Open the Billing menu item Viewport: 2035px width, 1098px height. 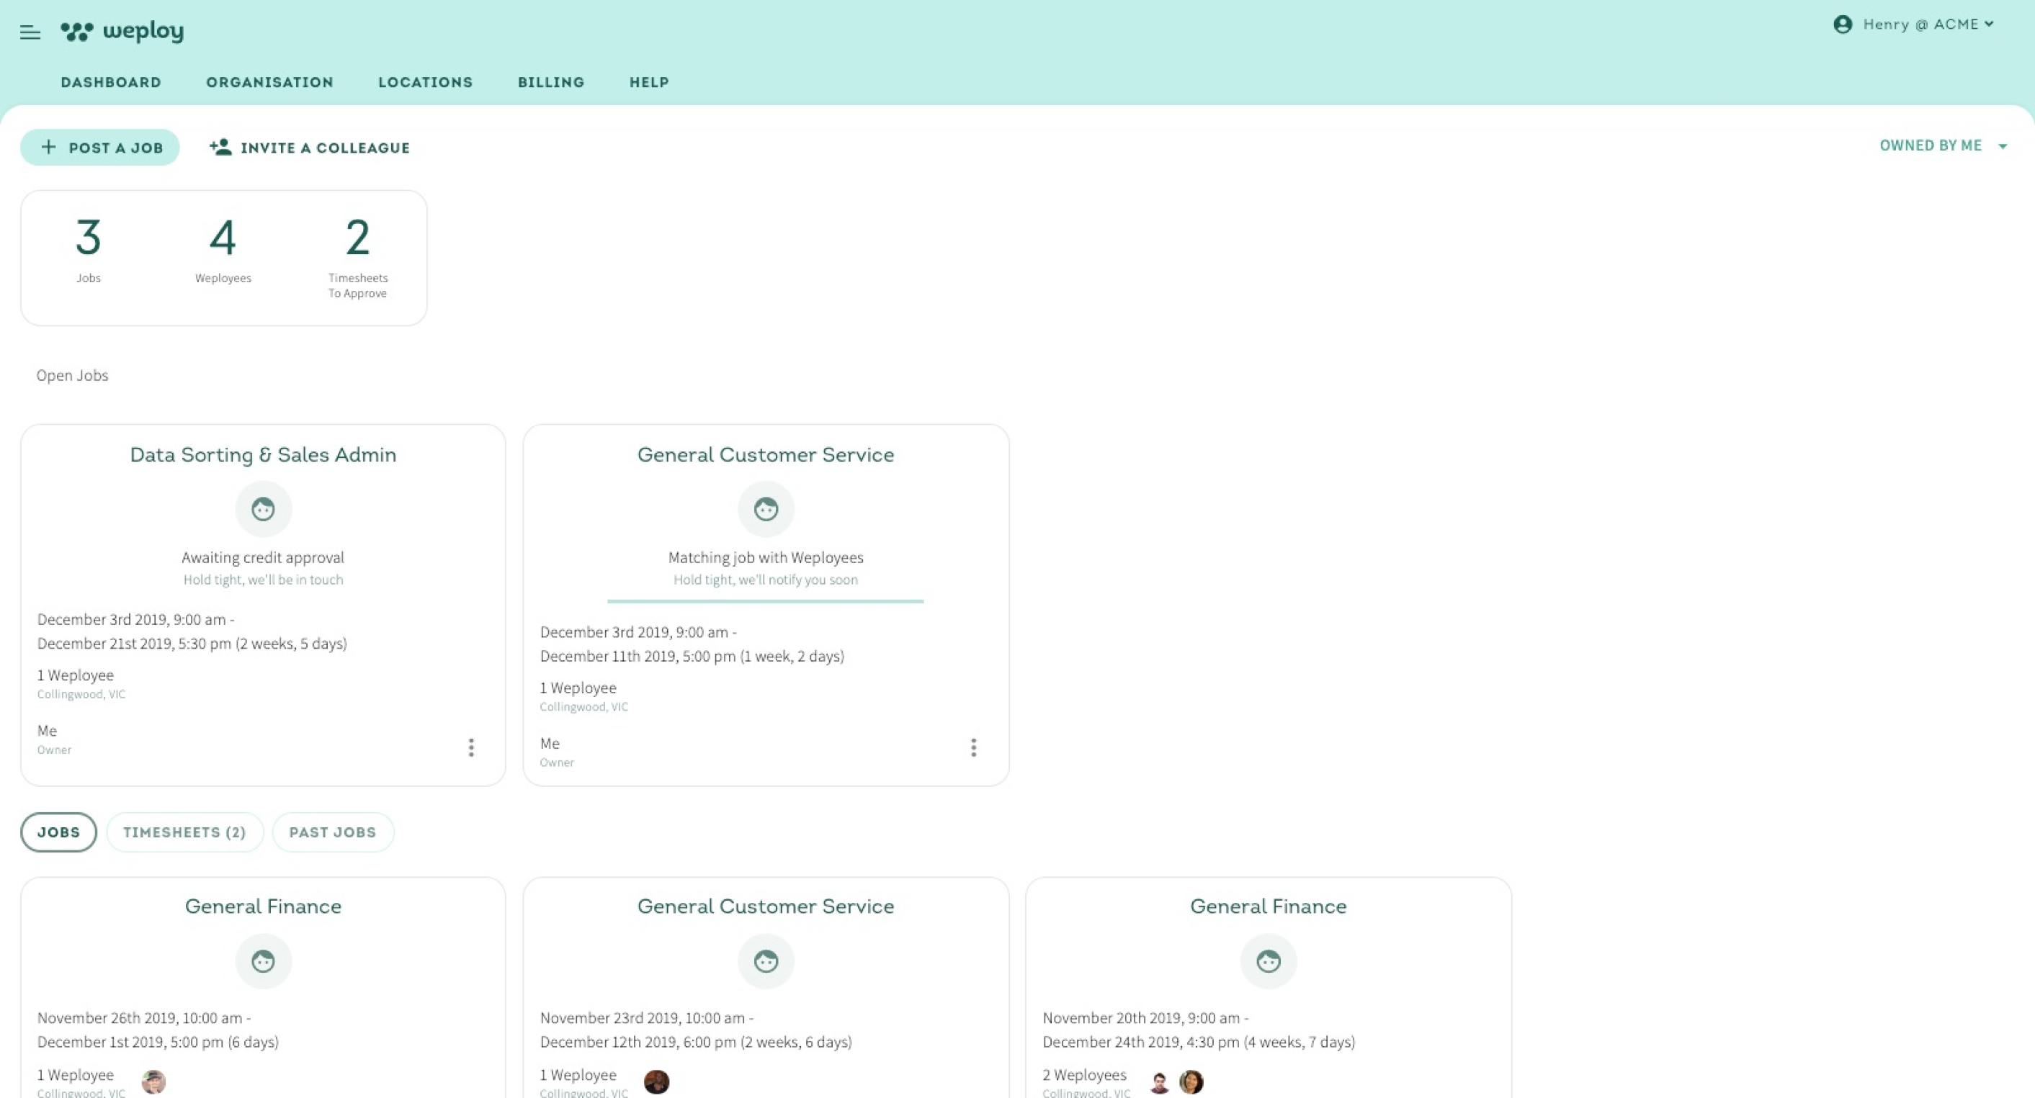click(551, 82)
